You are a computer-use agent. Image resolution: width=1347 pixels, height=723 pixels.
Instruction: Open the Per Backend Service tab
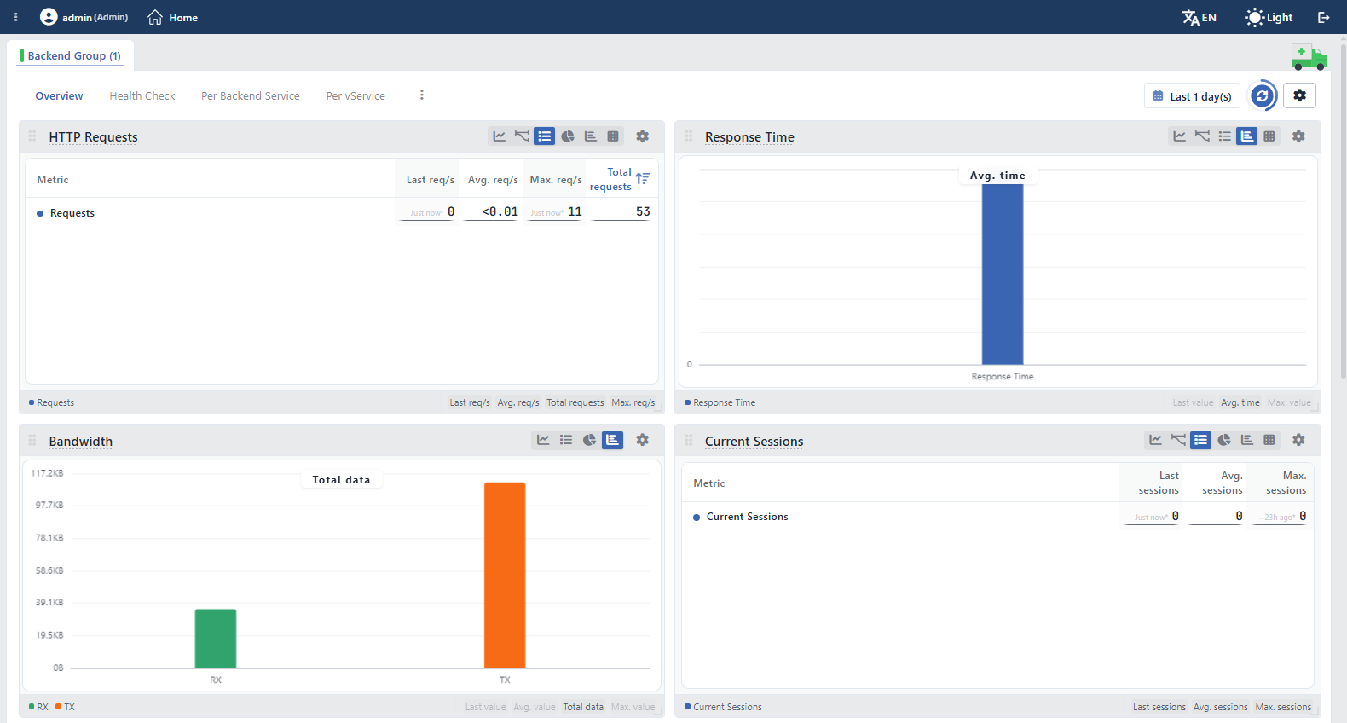pos(251,96)
